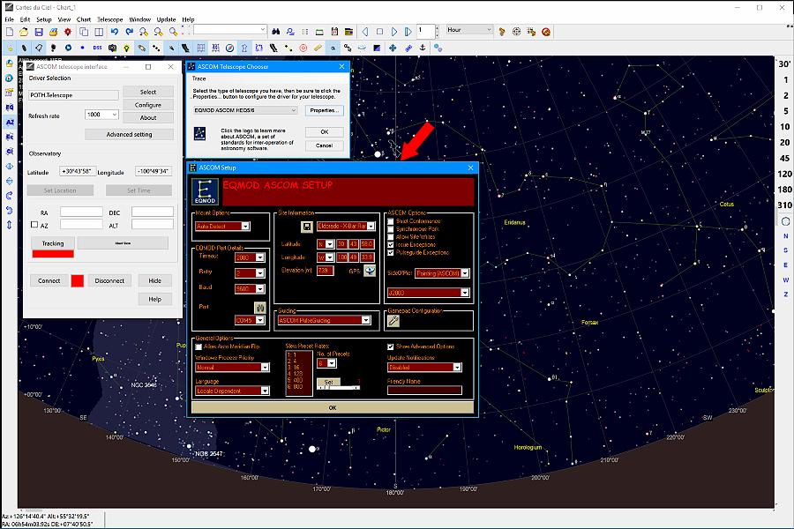Enable the Synchronous Park checkbox
Image resolution: width=794 pixels, height=529 pixels.
391,229
